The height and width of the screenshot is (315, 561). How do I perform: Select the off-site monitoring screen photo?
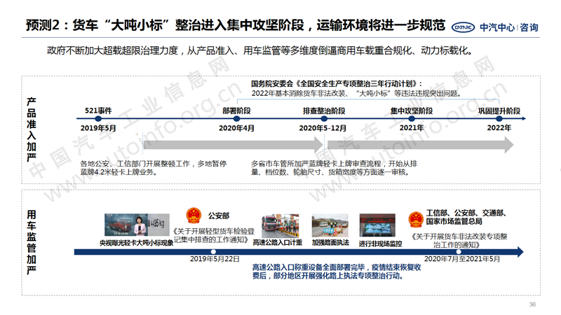377,225
